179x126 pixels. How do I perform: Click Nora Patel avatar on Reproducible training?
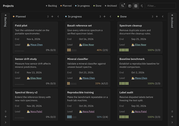coord(80,112)
